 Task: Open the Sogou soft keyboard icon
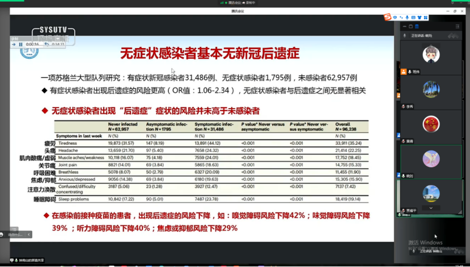coord(414,18)
